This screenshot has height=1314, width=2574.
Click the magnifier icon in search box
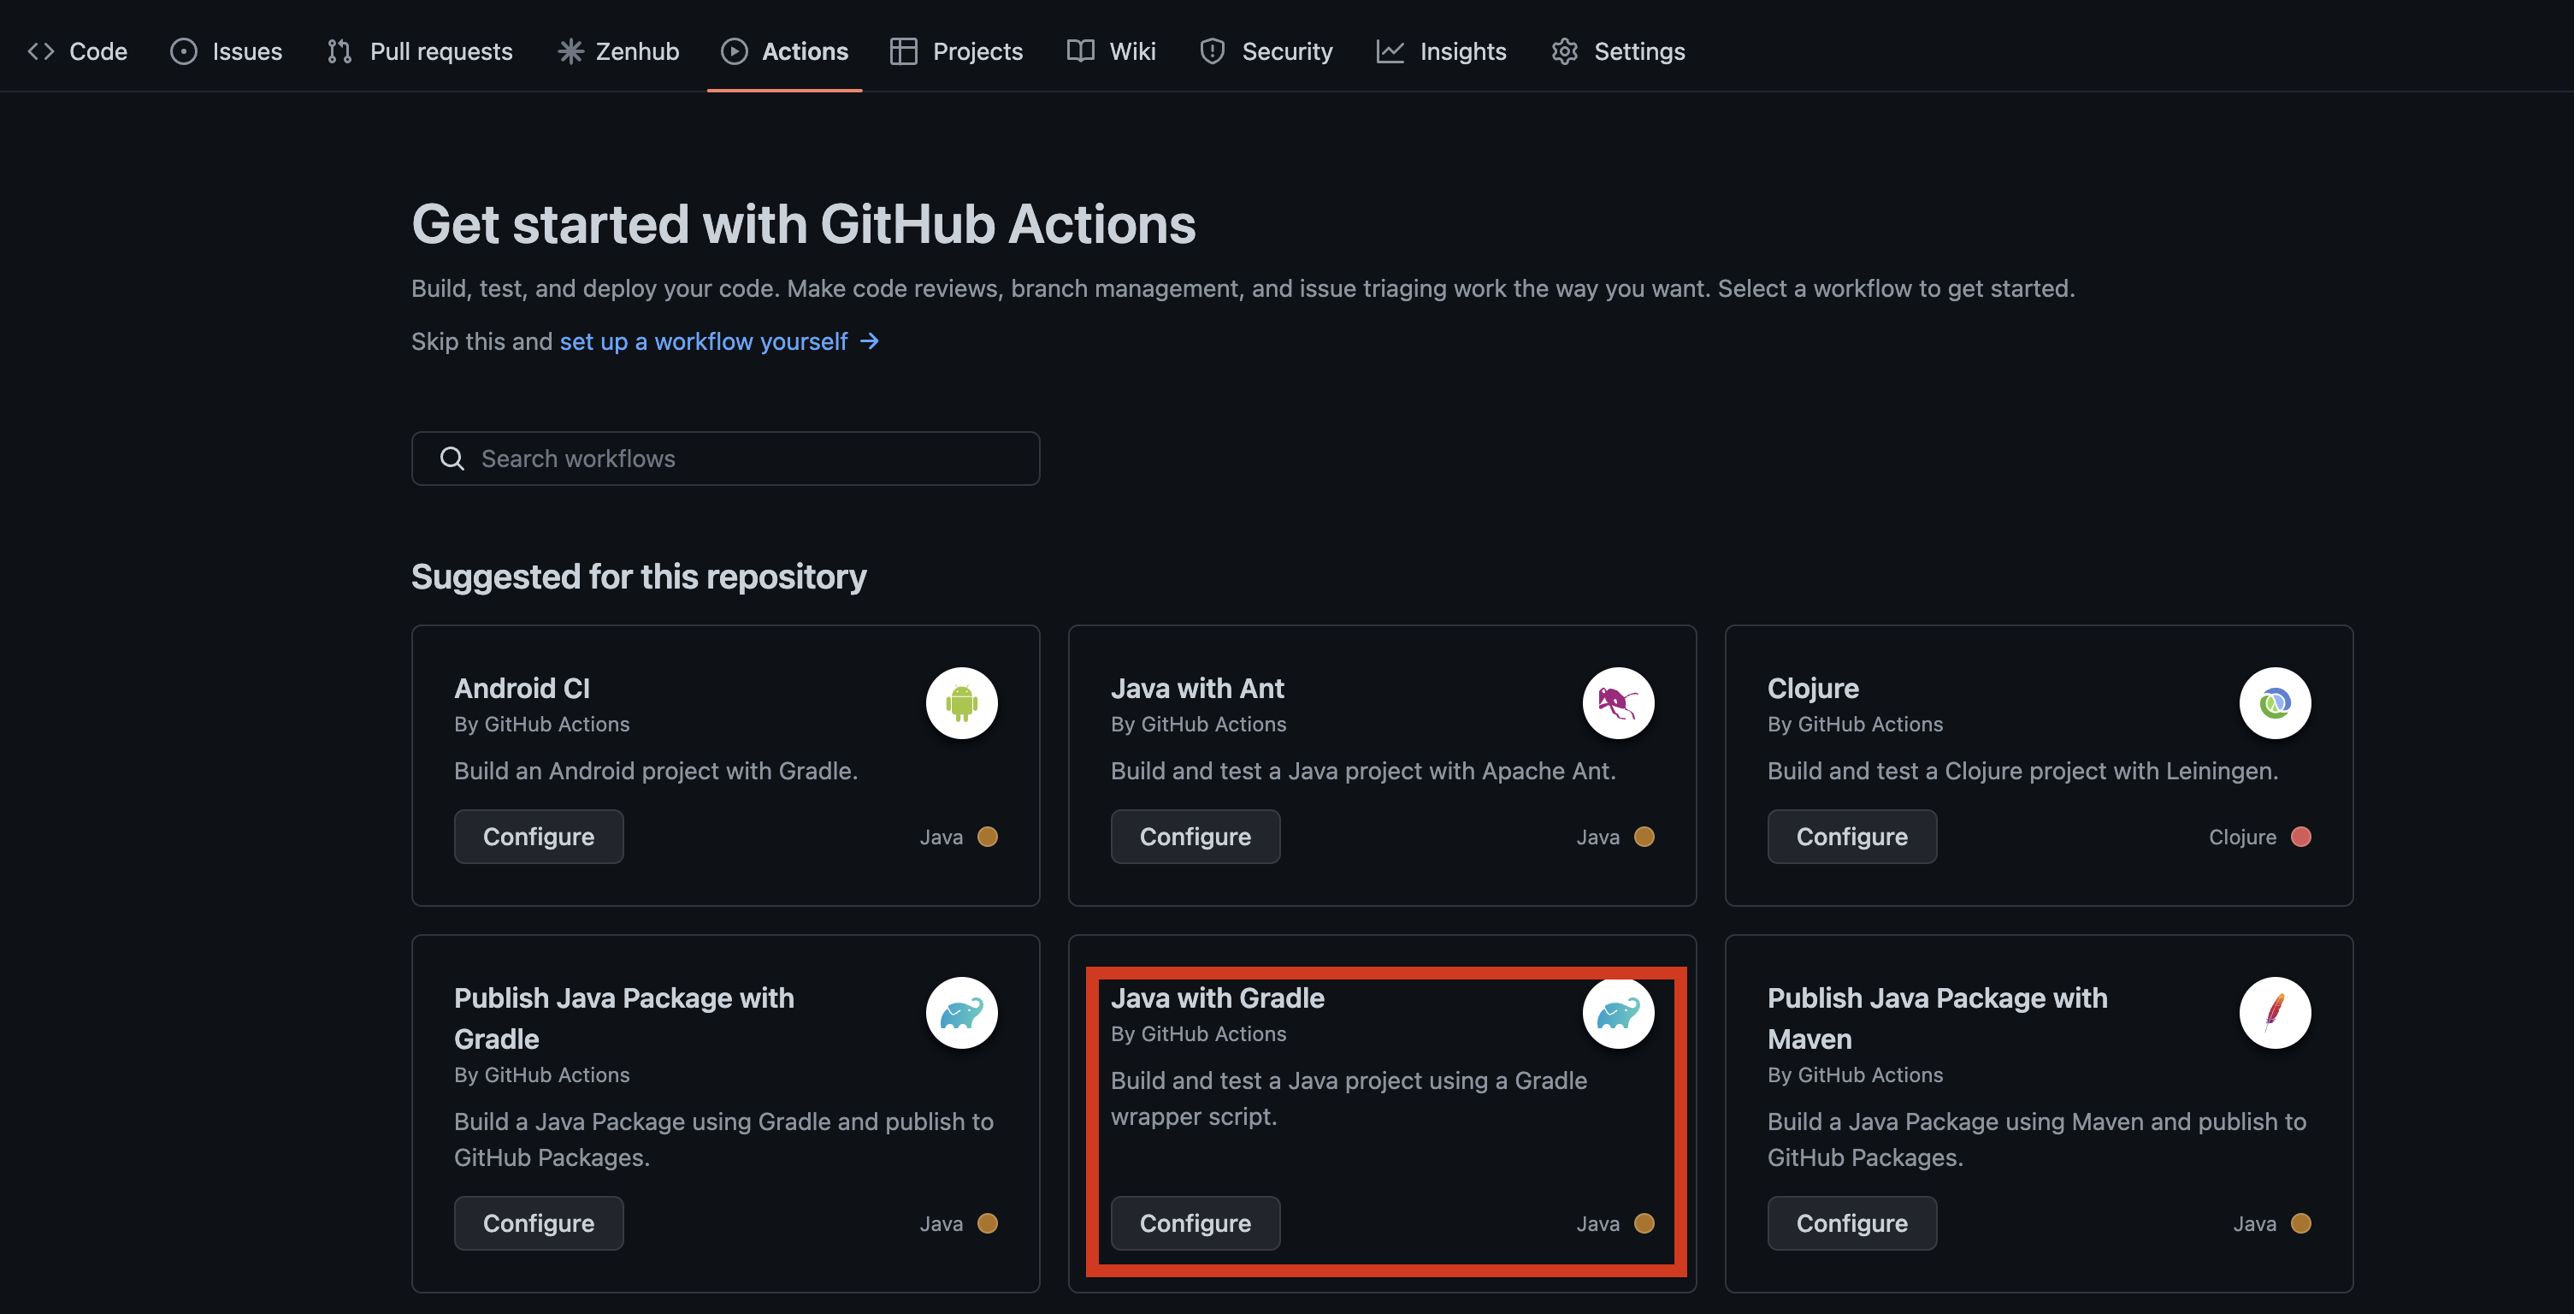coord(452,459)
